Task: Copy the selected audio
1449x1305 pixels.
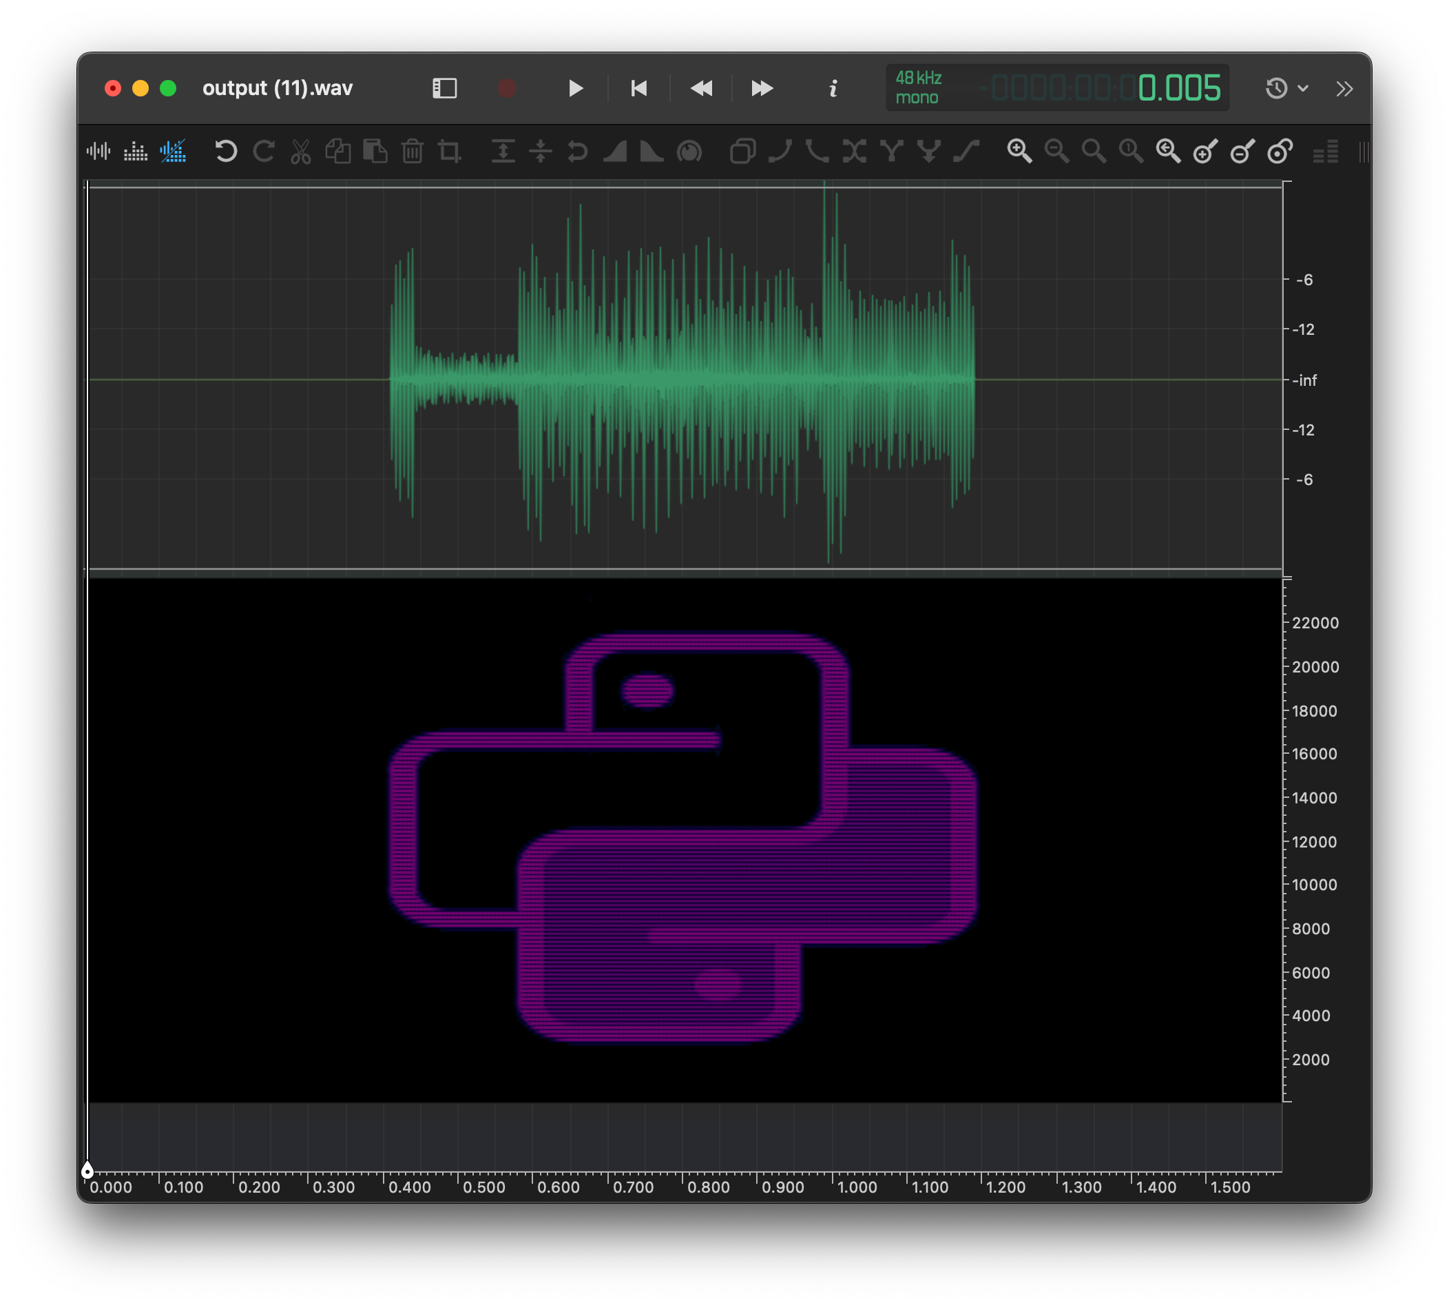Action: point(338,152)
